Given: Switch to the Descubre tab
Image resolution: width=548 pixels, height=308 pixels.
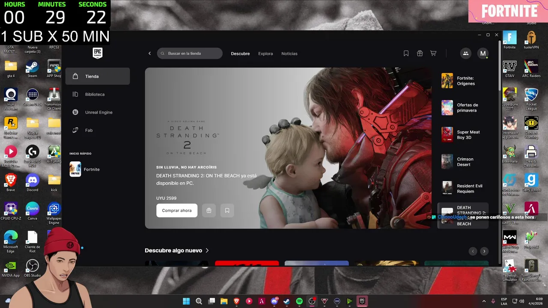Looking at the screenshot, I should click(240, 53).
